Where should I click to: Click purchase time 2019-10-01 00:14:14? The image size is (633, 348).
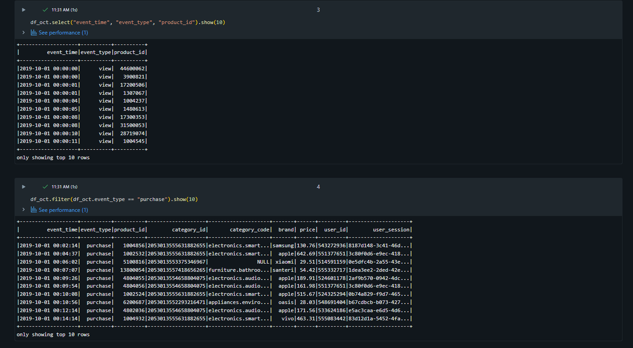(49, 319)
